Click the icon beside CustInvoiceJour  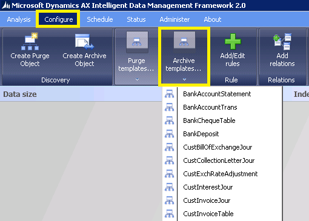coord(169,200)
